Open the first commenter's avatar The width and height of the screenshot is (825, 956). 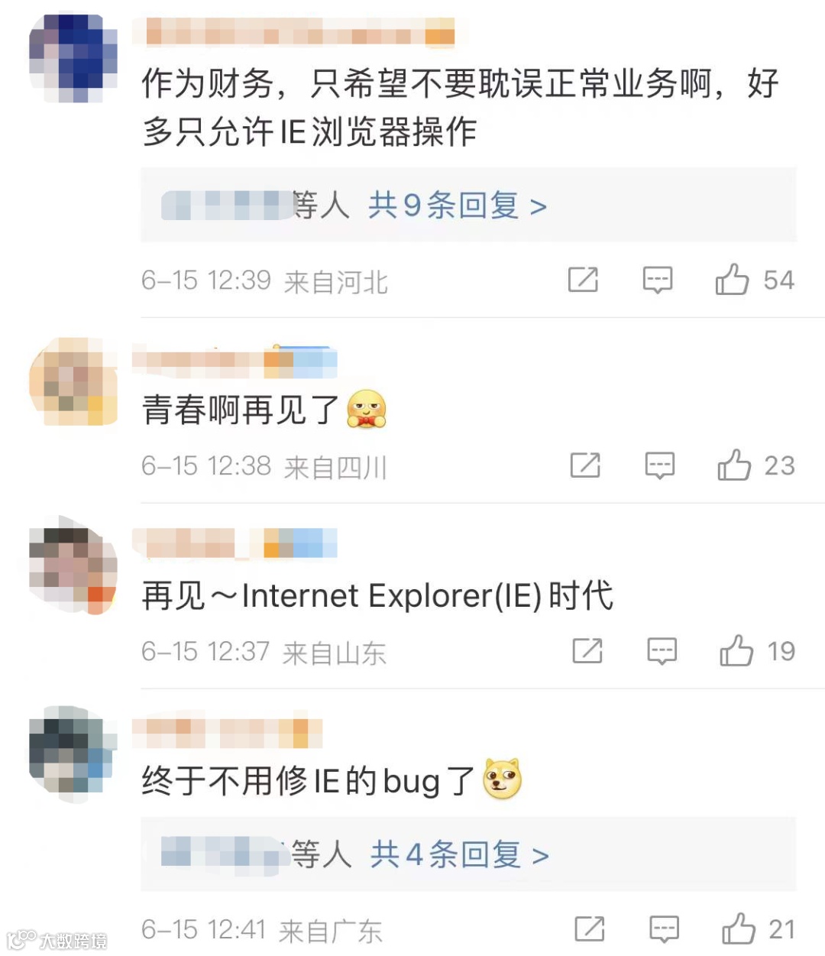(x=73, y=58)
